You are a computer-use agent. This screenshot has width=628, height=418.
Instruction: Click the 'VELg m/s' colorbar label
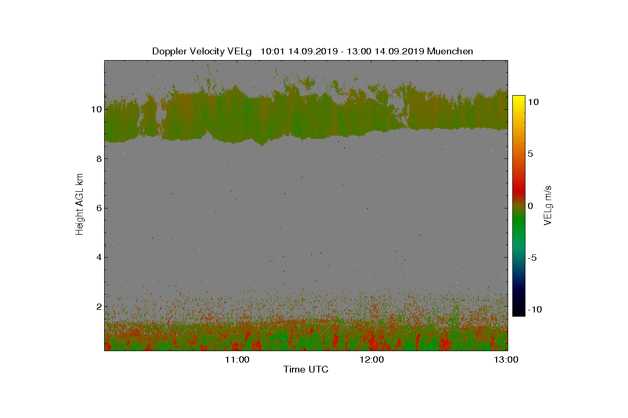(547, 205)
